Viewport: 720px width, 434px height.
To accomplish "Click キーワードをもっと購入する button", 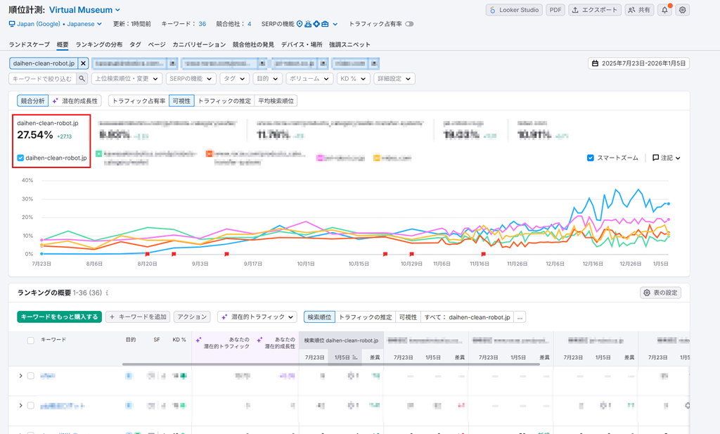I will coord(59,317).
